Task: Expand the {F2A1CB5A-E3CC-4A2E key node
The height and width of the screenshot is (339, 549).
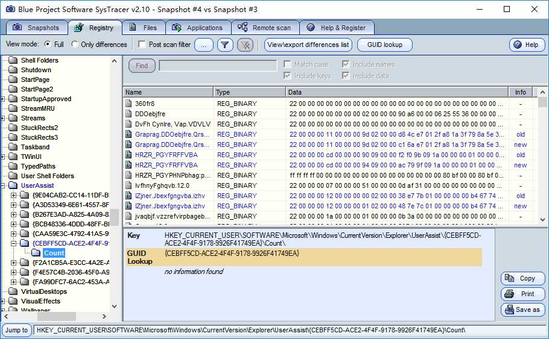Action: pyautogui.click(x=14, y=263)
